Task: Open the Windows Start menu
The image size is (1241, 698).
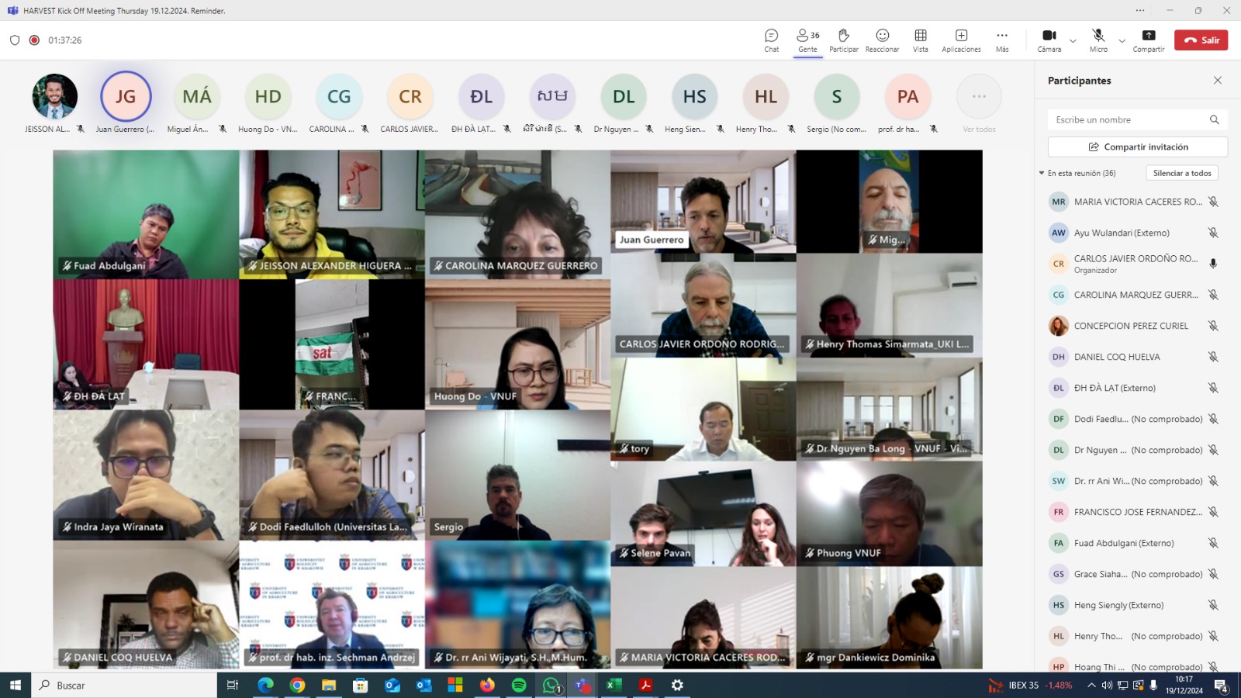Action: coord(16,685)
